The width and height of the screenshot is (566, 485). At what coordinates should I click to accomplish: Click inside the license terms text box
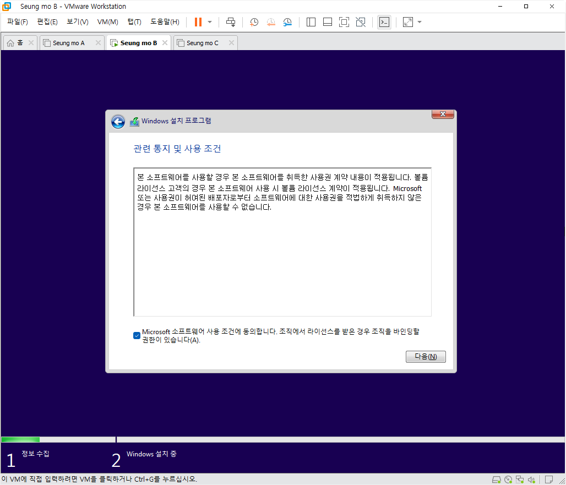(x=282, y=242)
